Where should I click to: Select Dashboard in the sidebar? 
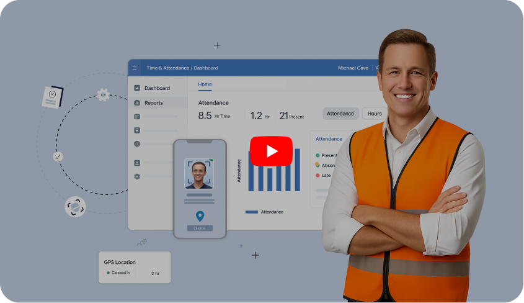(x=158, y=88)
